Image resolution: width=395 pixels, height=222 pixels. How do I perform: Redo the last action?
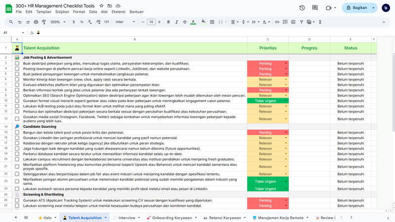(x=28, y=22)
